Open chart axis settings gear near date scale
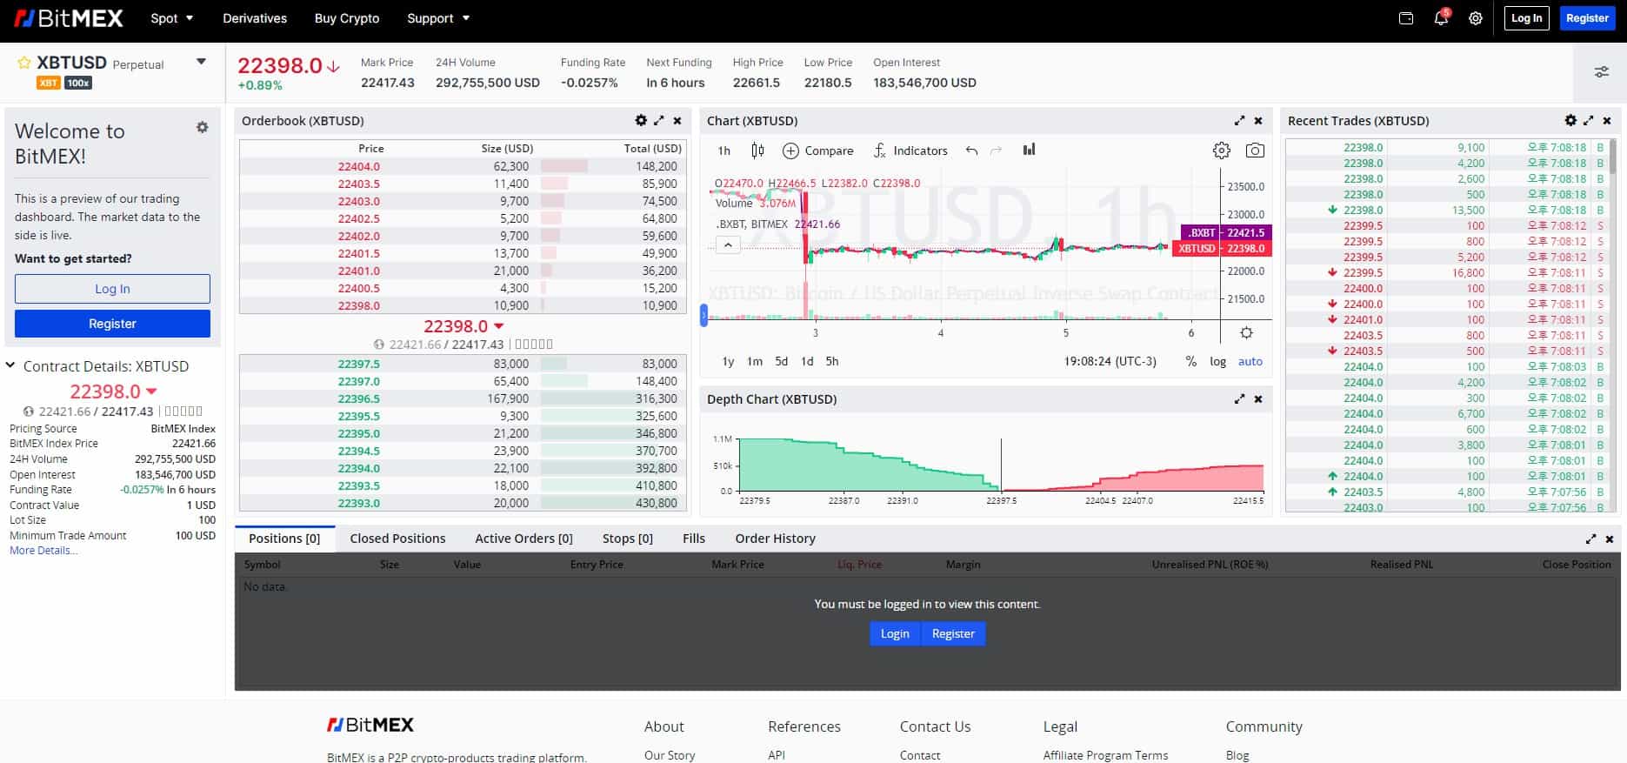This screenshot has height=763, width=1627. (x=1246, y=333)
